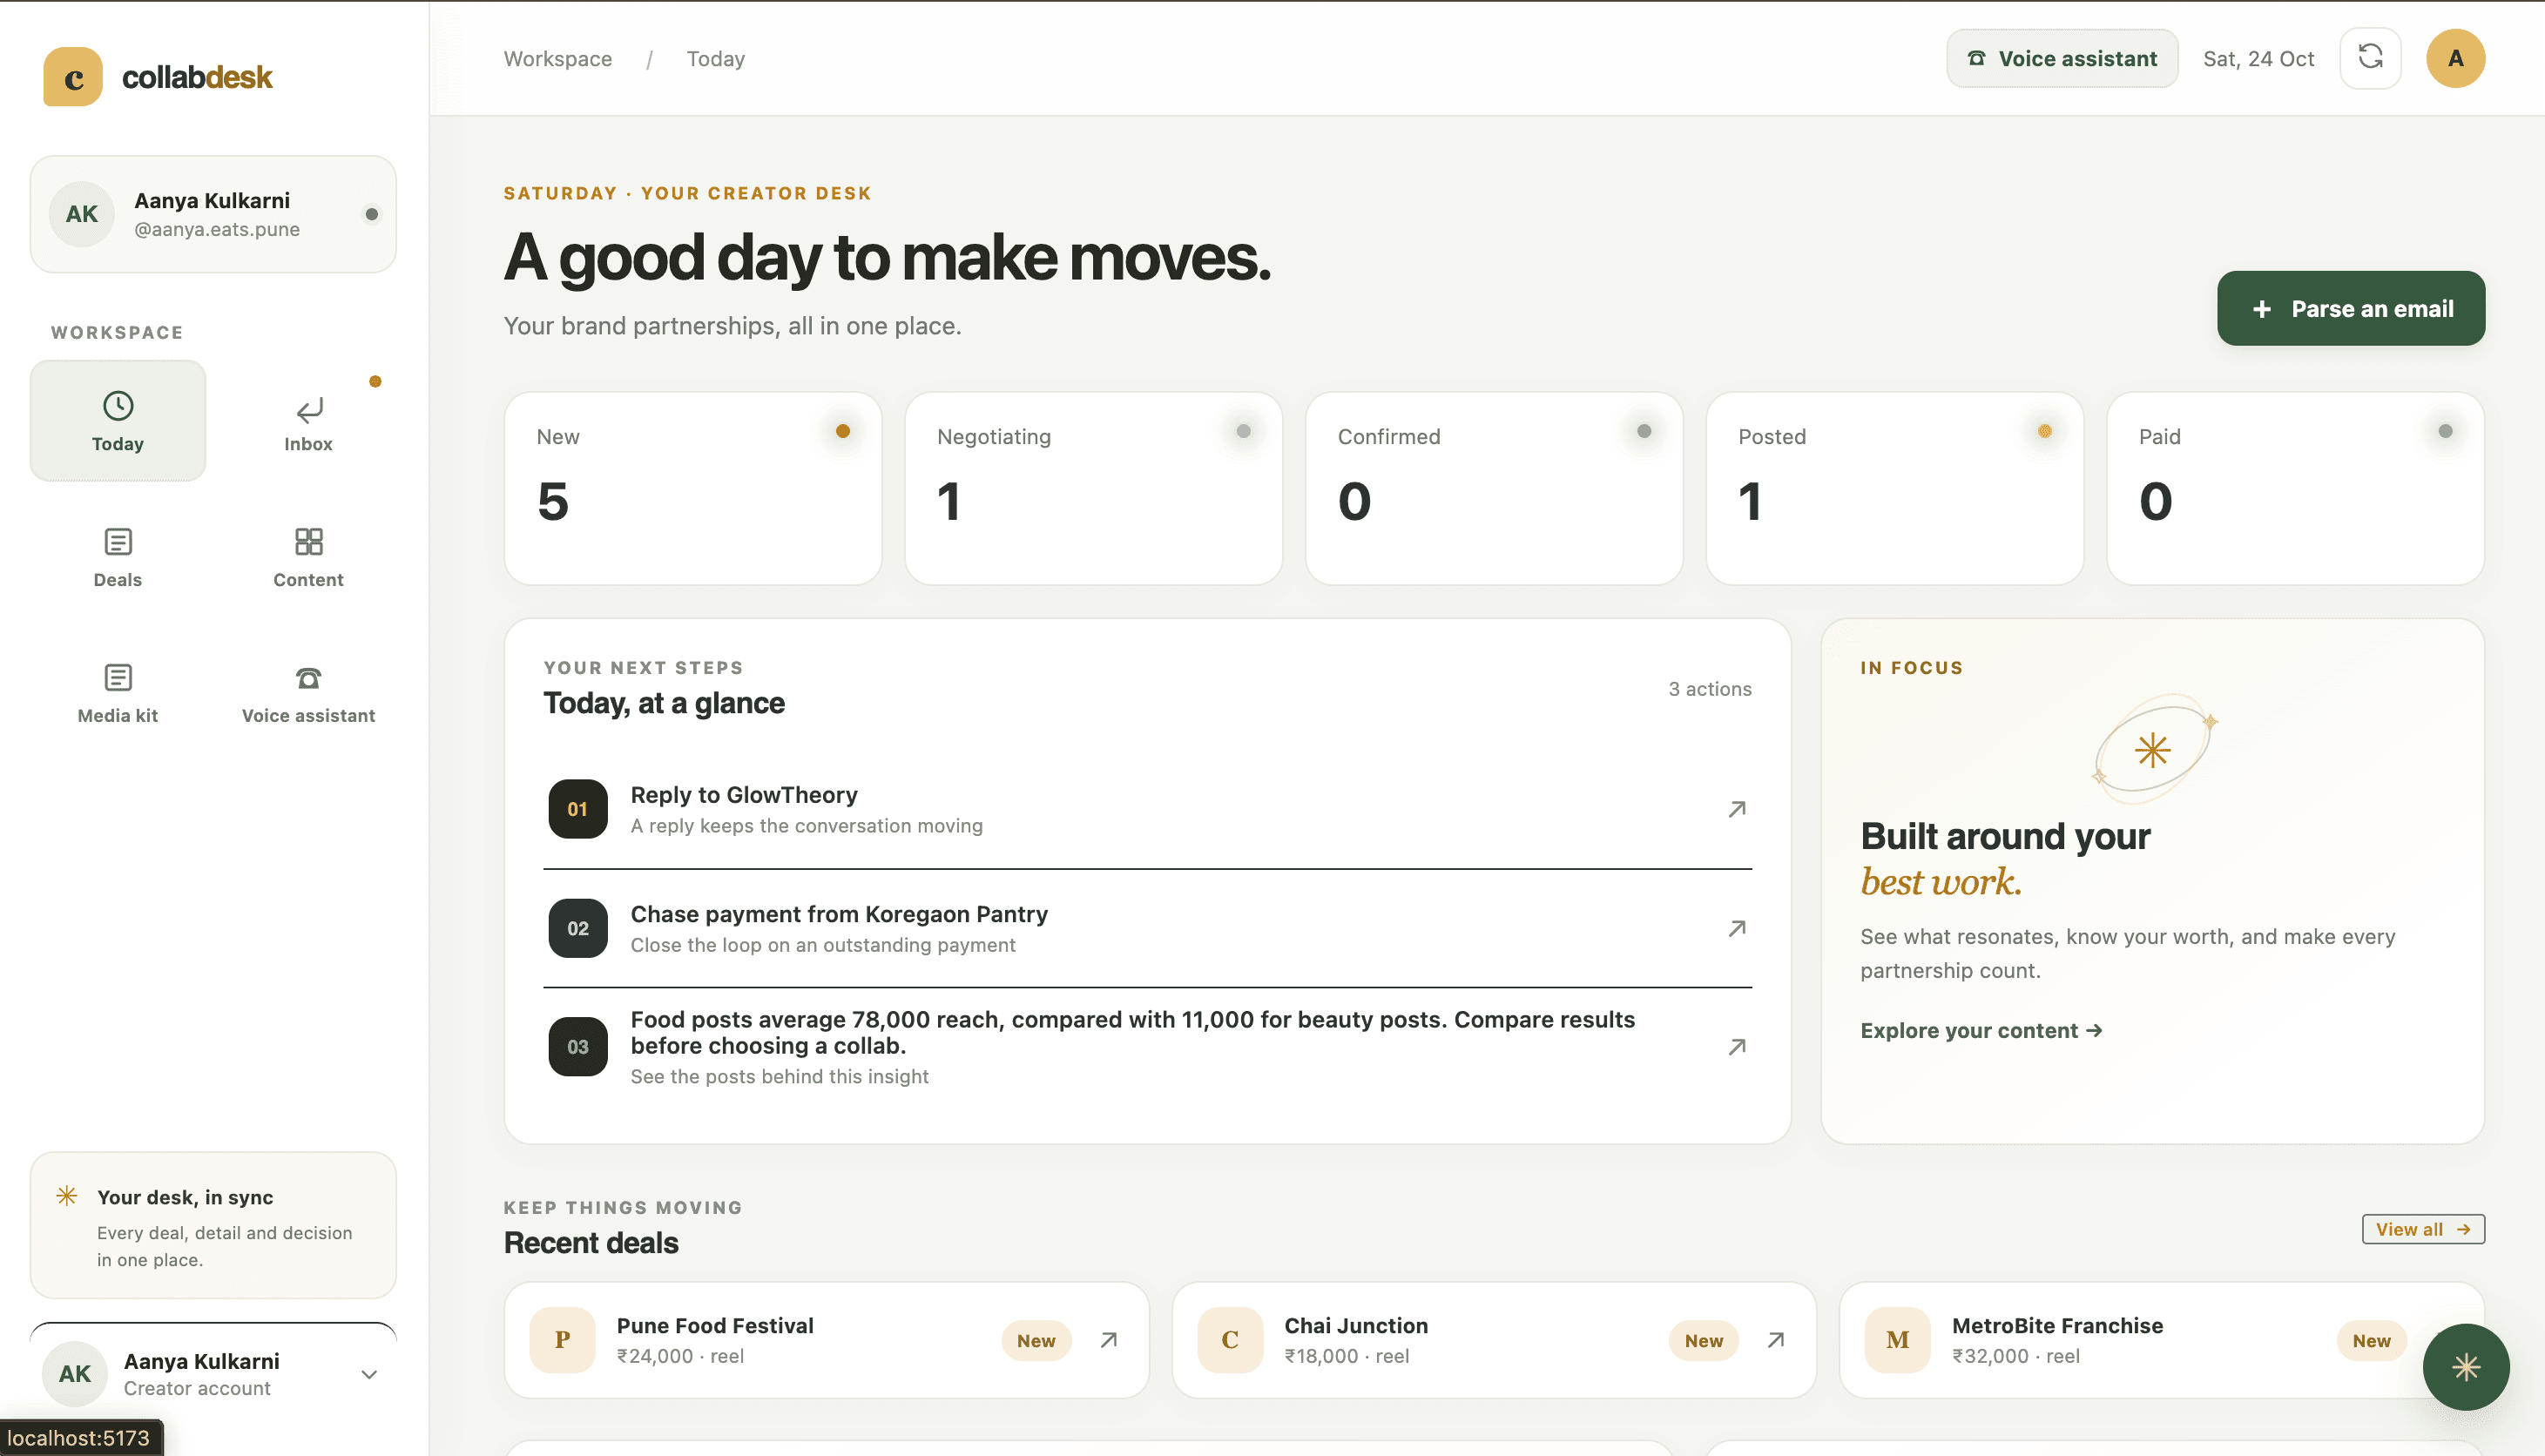Screen dimensions: 2545x1456
Task: Click the 3 actions count
Action: (x=1709, y=689)
